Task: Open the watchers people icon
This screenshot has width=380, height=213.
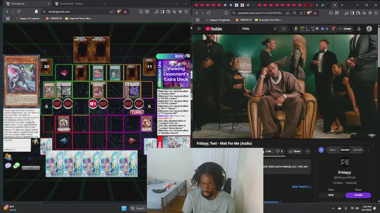Action: 8,157
